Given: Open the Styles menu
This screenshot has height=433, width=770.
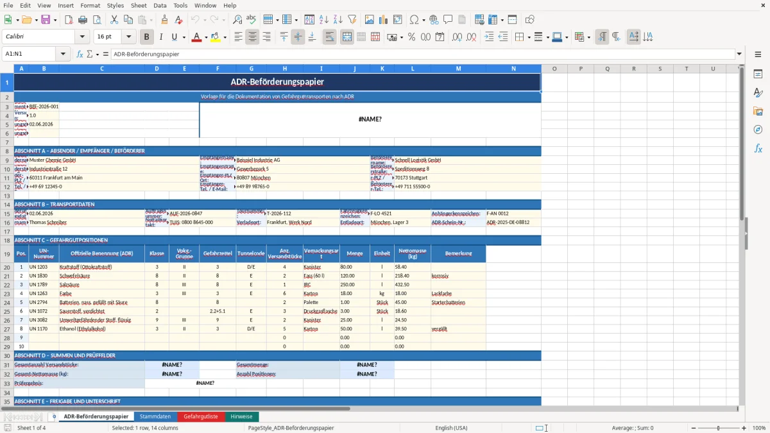Looking at the screenshot, I should tap(116, 5).
